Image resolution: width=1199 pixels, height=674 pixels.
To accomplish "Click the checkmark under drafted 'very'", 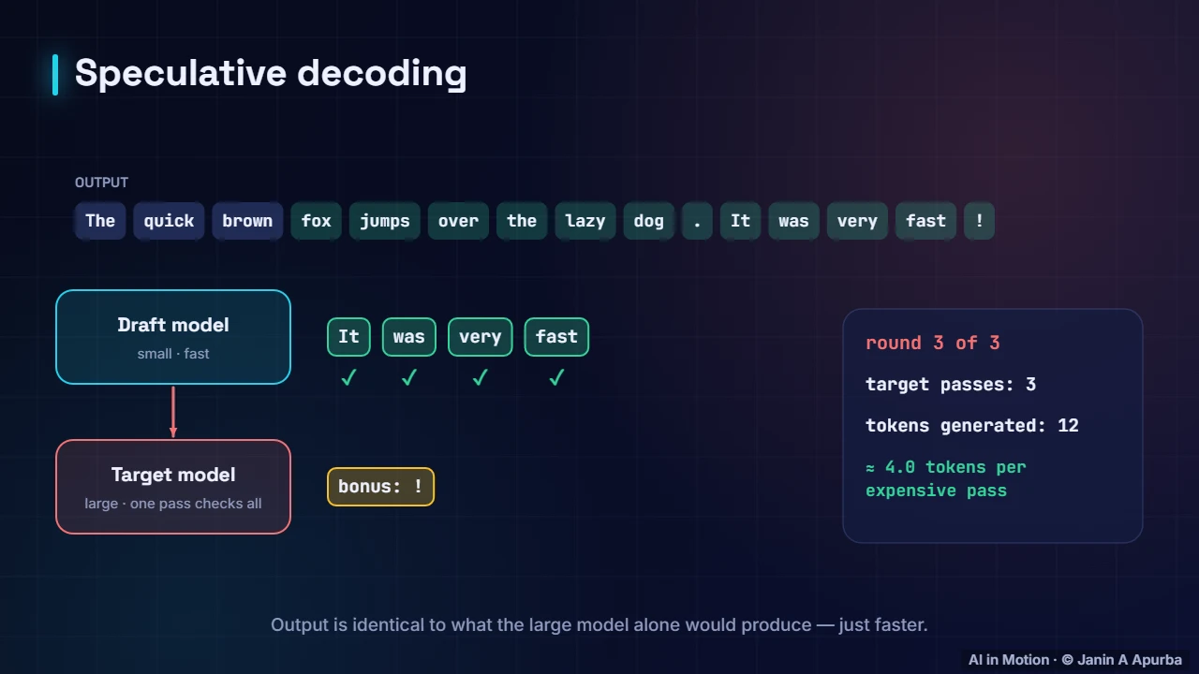I will 481,378.
